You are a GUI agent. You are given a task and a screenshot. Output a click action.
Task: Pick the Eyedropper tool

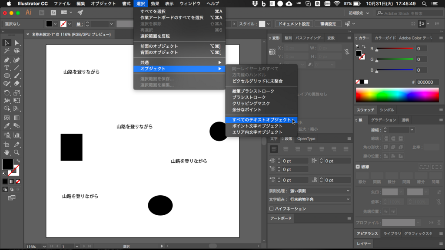[x=7, y=126]
